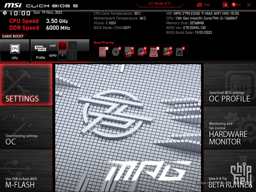Click the Memory Size 32768MB line
The width and height of the screenshot is (256, 192).
185,23
